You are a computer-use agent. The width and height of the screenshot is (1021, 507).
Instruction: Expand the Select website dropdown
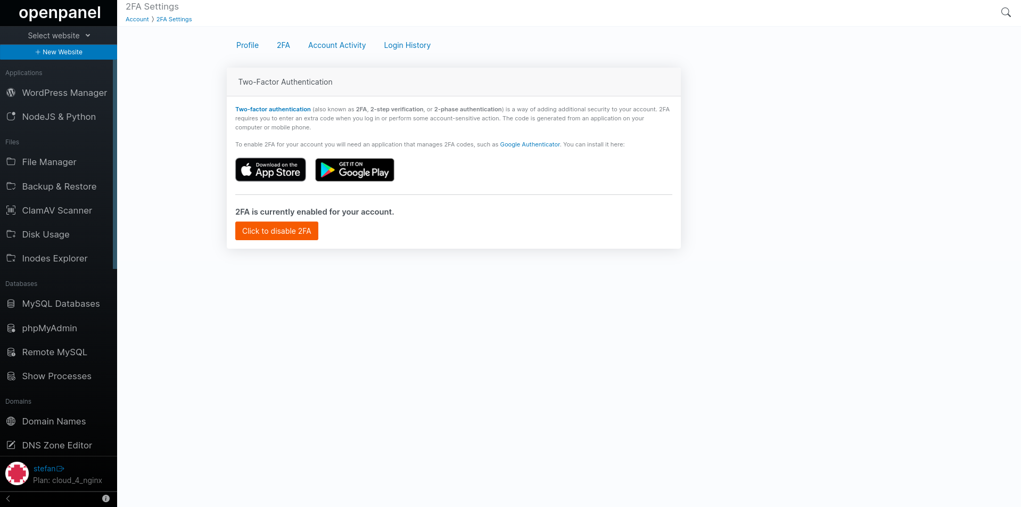point(59,36)
